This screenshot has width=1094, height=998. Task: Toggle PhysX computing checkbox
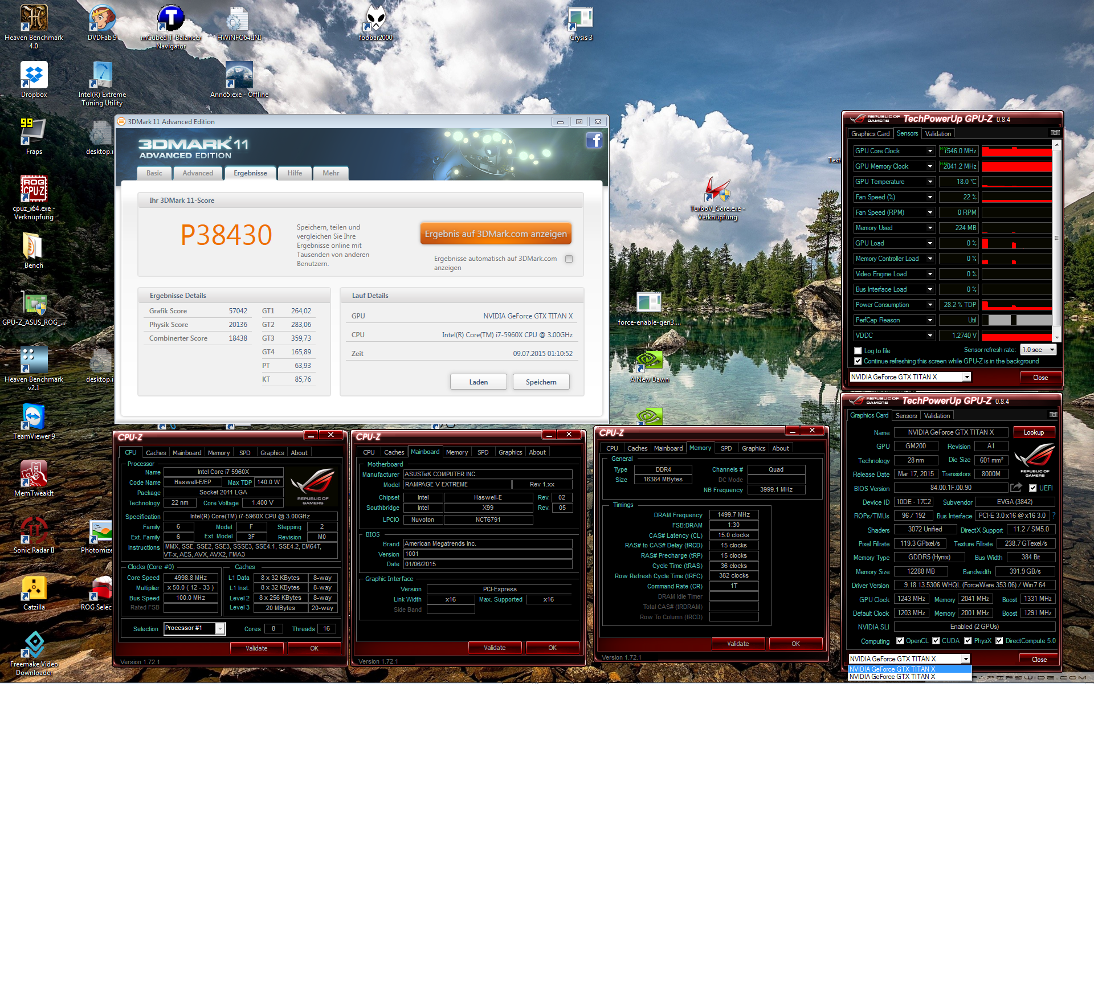(x=968, y=641)
